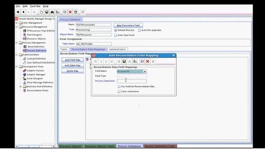Click the tree scrollbar right arrow
The image size is (265, 149).
pyautogui.click(x=53, y=146)
